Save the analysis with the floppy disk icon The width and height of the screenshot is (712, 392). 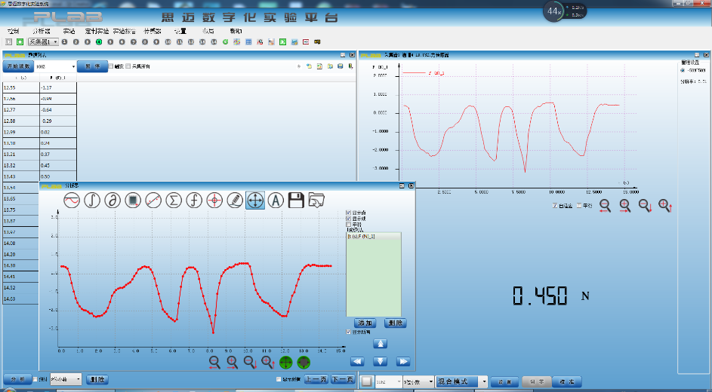(x=296, y=200)
